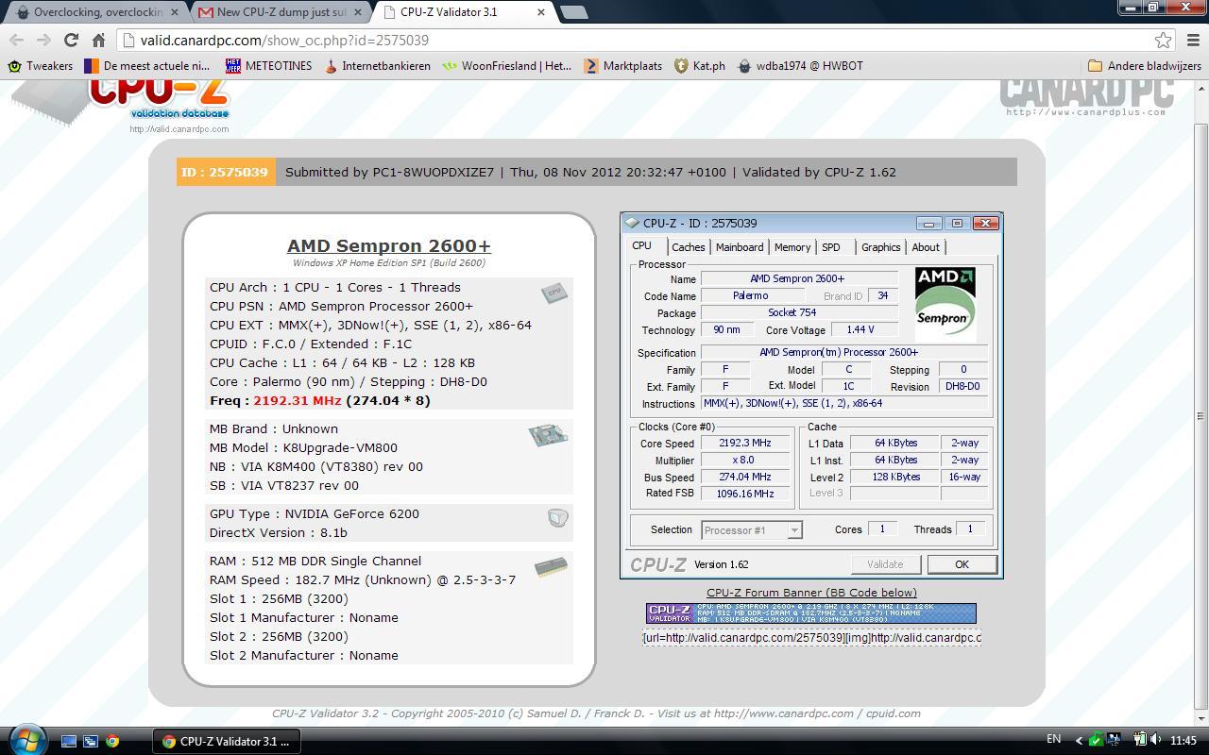Click the 'MB Model : K8Upgrade-VM800' line
Image resolution: width=1209 pixels, height=755 pixels.
[x=303, y=447]
